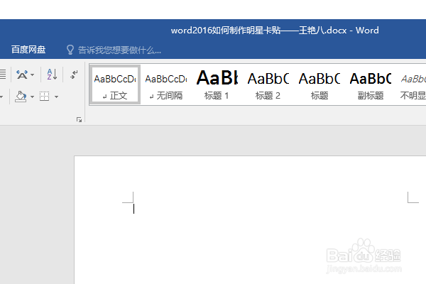Click the borders icon

(44, 97)
